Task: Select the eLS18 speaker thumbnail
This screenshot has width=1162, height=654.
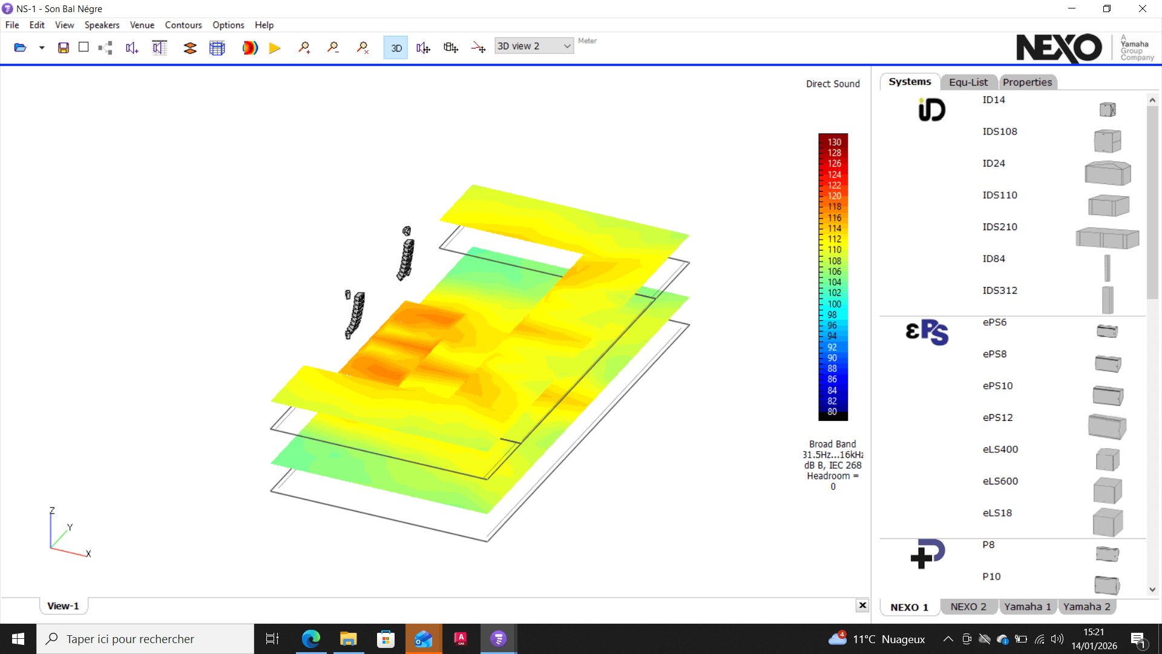Action: [x=1108, y=523]
